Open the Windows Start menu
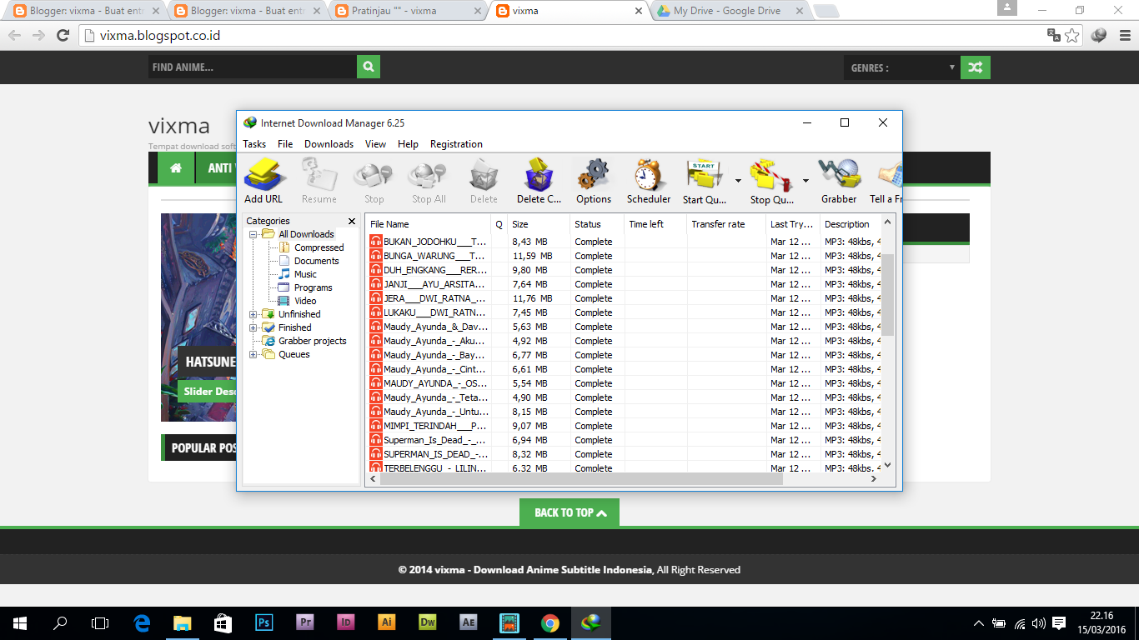Viewport: 1139px width, 640px height. click(x=19, y=622)
